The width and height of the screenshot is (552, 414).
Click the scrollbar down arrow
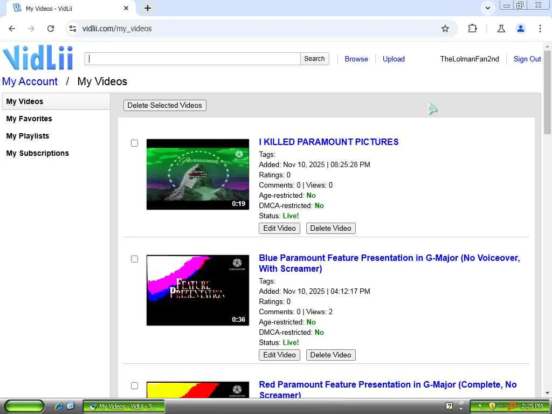click(x=548, y=393)
